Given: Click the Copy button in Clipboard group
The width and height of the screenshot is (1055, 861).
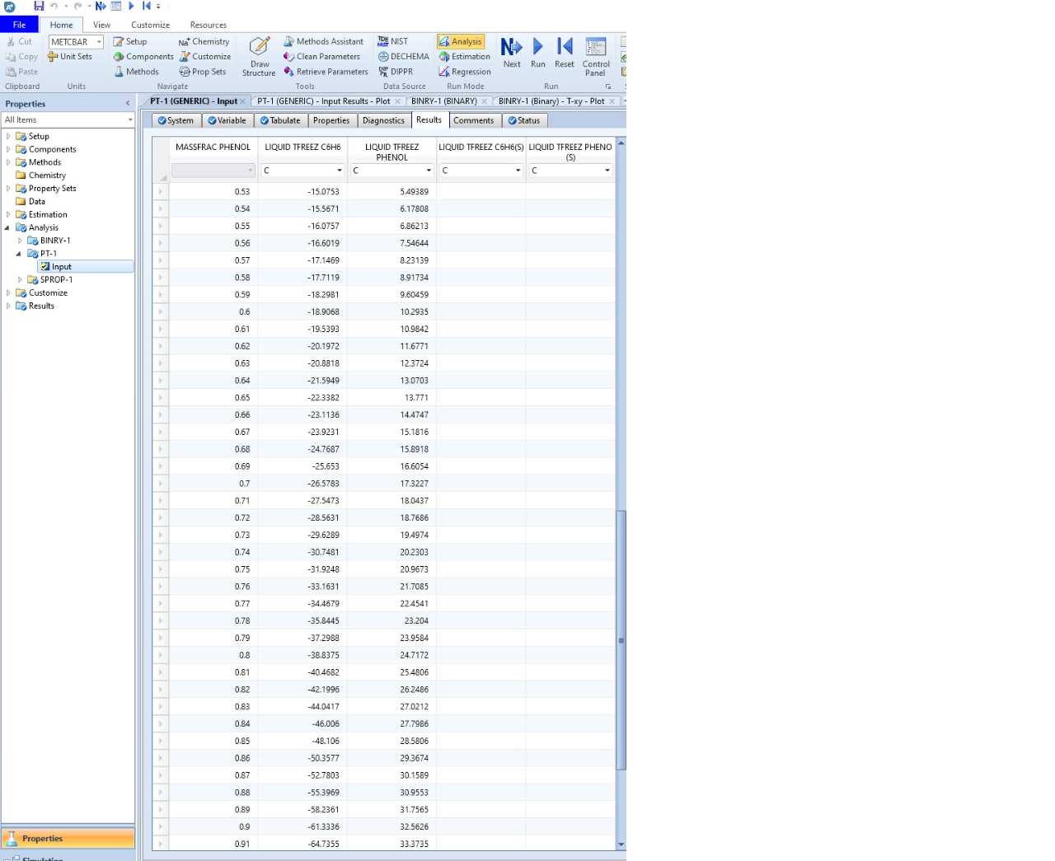Looking at the screenshot, I should 21,57.
